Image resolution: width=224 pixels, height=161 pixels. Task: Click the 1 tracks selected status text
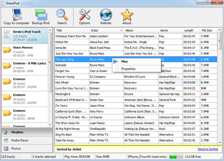[44, 157]
